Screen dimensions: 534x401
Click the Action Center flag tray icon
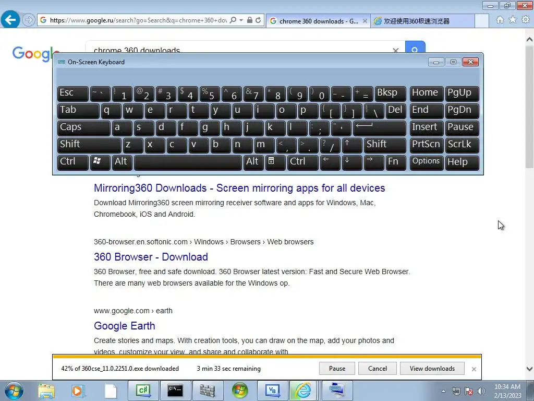tap(469, 391)
